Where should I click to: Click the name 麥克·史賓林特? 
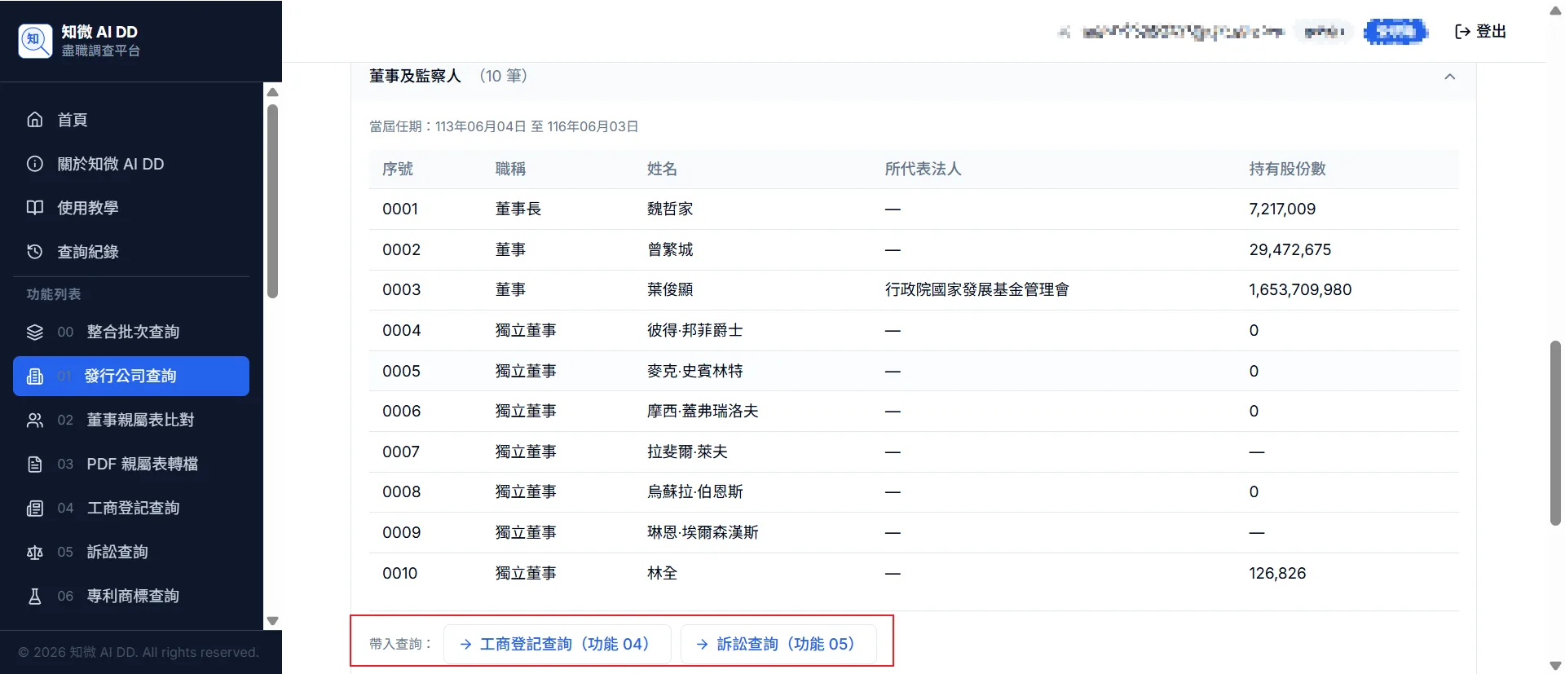(694, 371)
